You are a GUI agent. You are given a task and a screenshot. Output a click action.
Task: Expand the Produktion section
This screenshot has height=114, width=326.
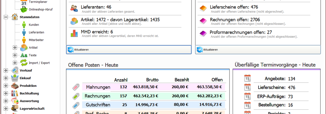point(6,86)
